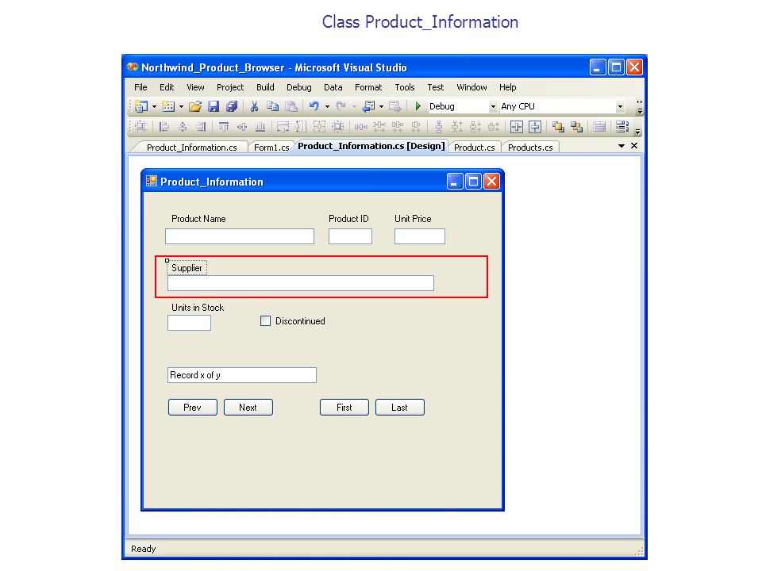Click the Align Tops layout icon
Screen dimensions: 762x571
tap(224, 127)
